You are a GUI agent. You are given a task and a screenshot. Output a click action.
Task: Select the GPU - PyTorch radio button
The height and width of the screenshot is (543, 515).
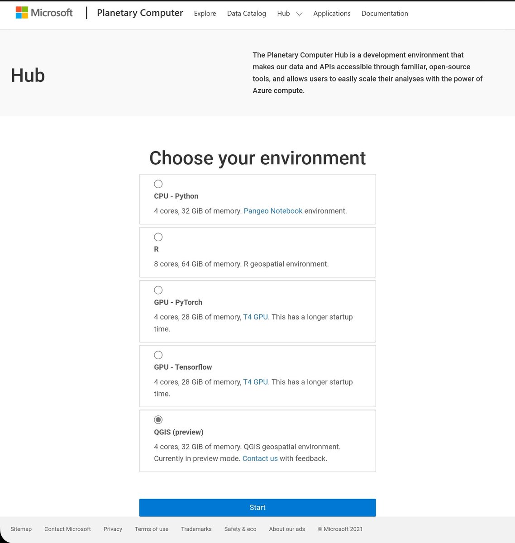(x=158, y=290)
